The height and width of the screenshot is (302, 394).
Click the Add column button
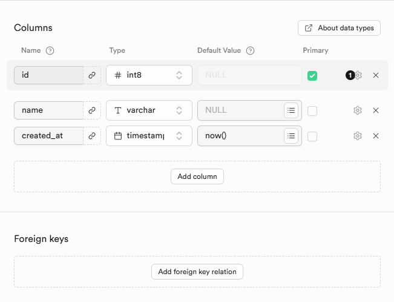point(197,176)
